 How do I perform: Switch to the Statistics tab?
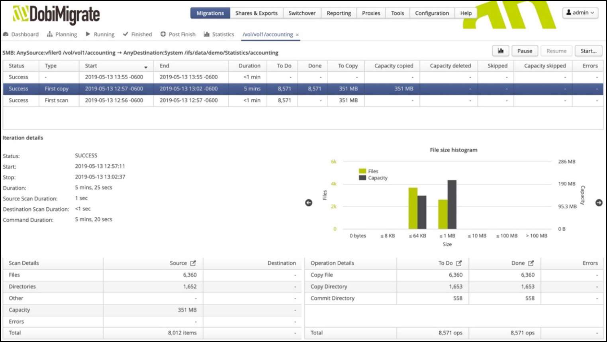click(219, 34)
